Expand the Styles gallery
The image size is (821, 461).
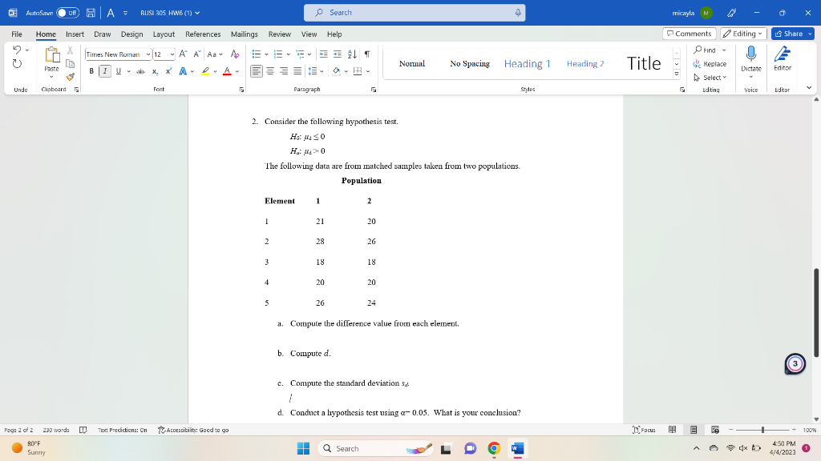click(677, 74)
